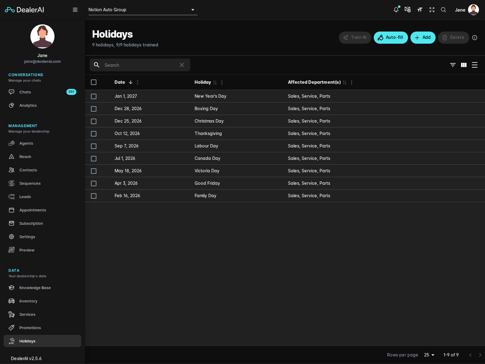The image size is (485, 364).
Task: Click the Auto-fill button
Action: pos(391,38)
